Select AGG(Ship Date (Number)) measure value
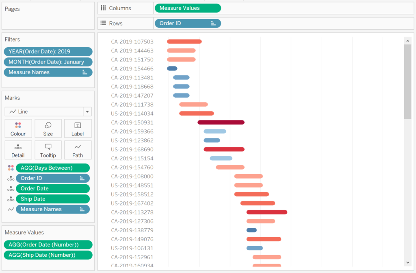Image resolution: width=416 pixels, height=273 pixels. pos(48,255)
